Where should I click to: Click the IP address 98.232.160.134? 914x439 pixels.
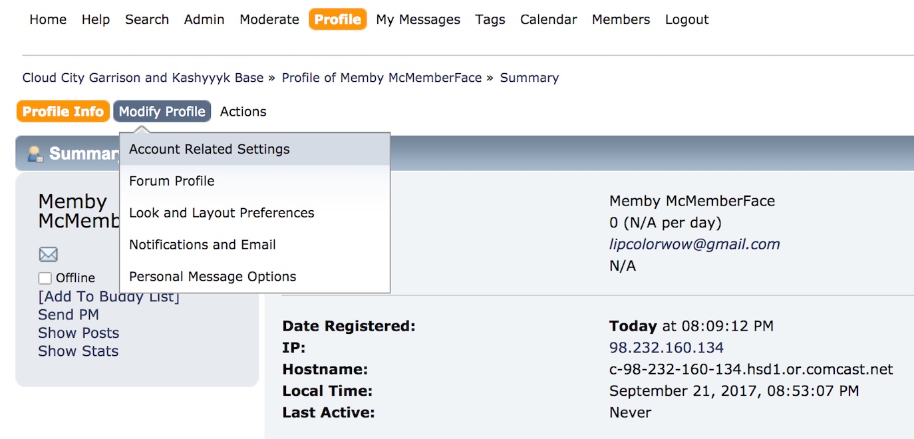tap(666, 347)
